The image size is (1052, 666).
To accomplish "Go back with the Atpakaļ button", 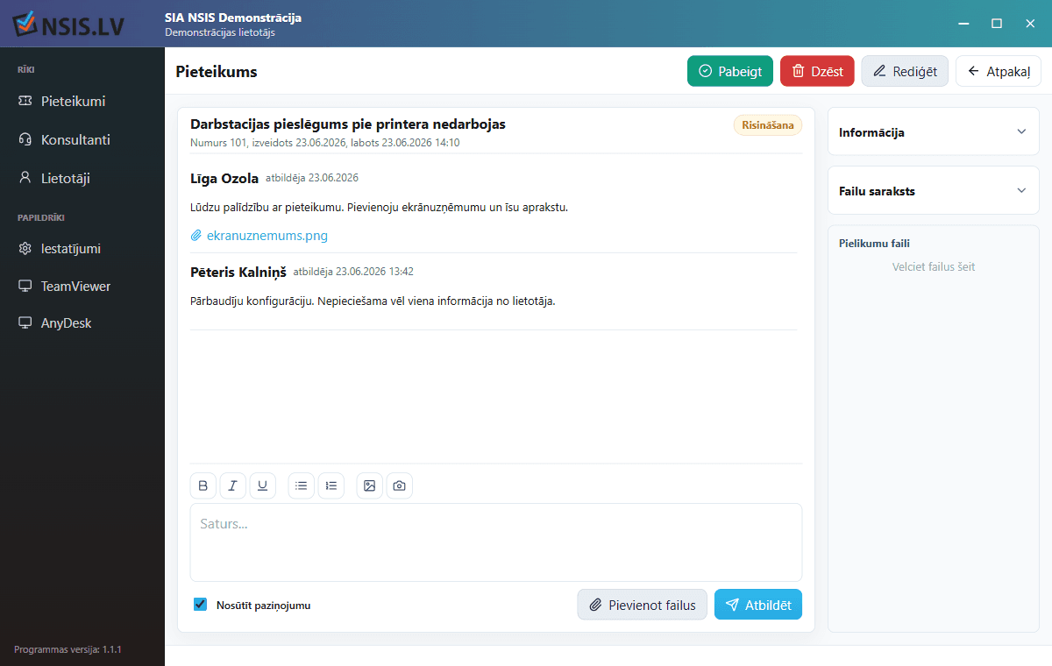I will (999, 71).
